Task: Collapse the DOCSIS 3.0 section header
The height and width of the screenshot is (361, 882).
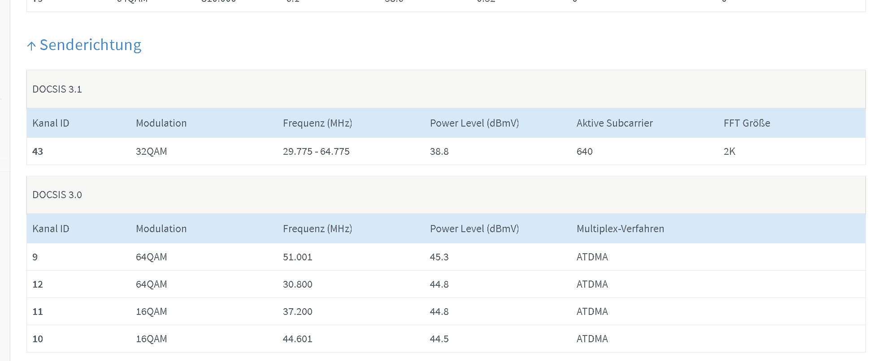Action: pyautogui.click(x=57, y=195)
